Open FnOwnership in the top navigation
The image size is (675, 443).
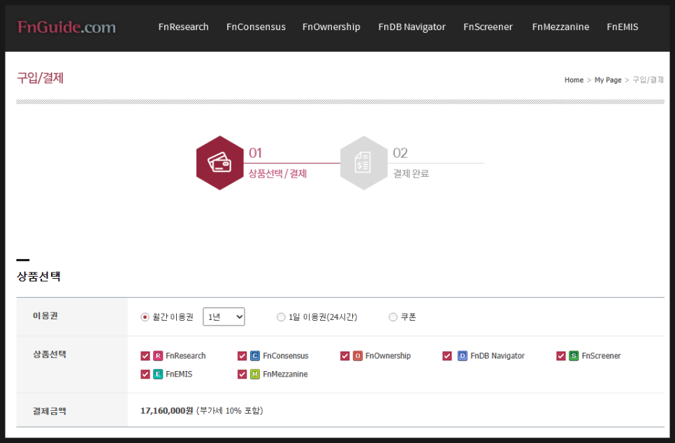coord(331,27)
